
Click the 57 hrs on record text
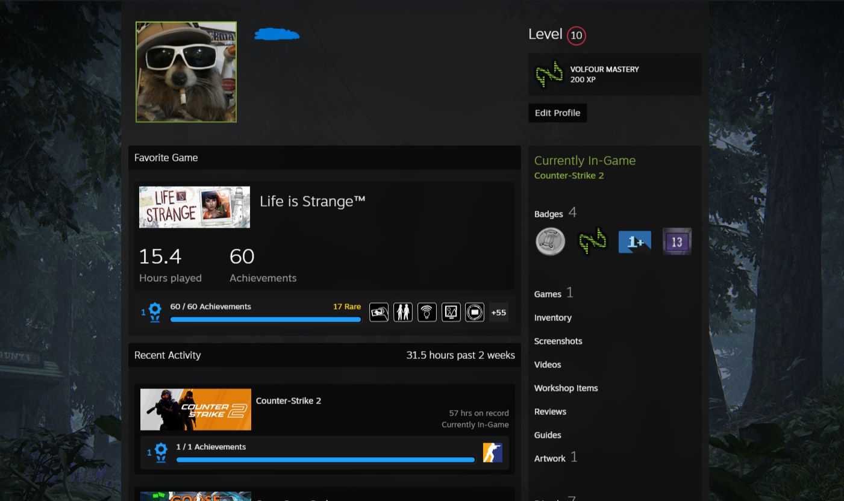479,413
